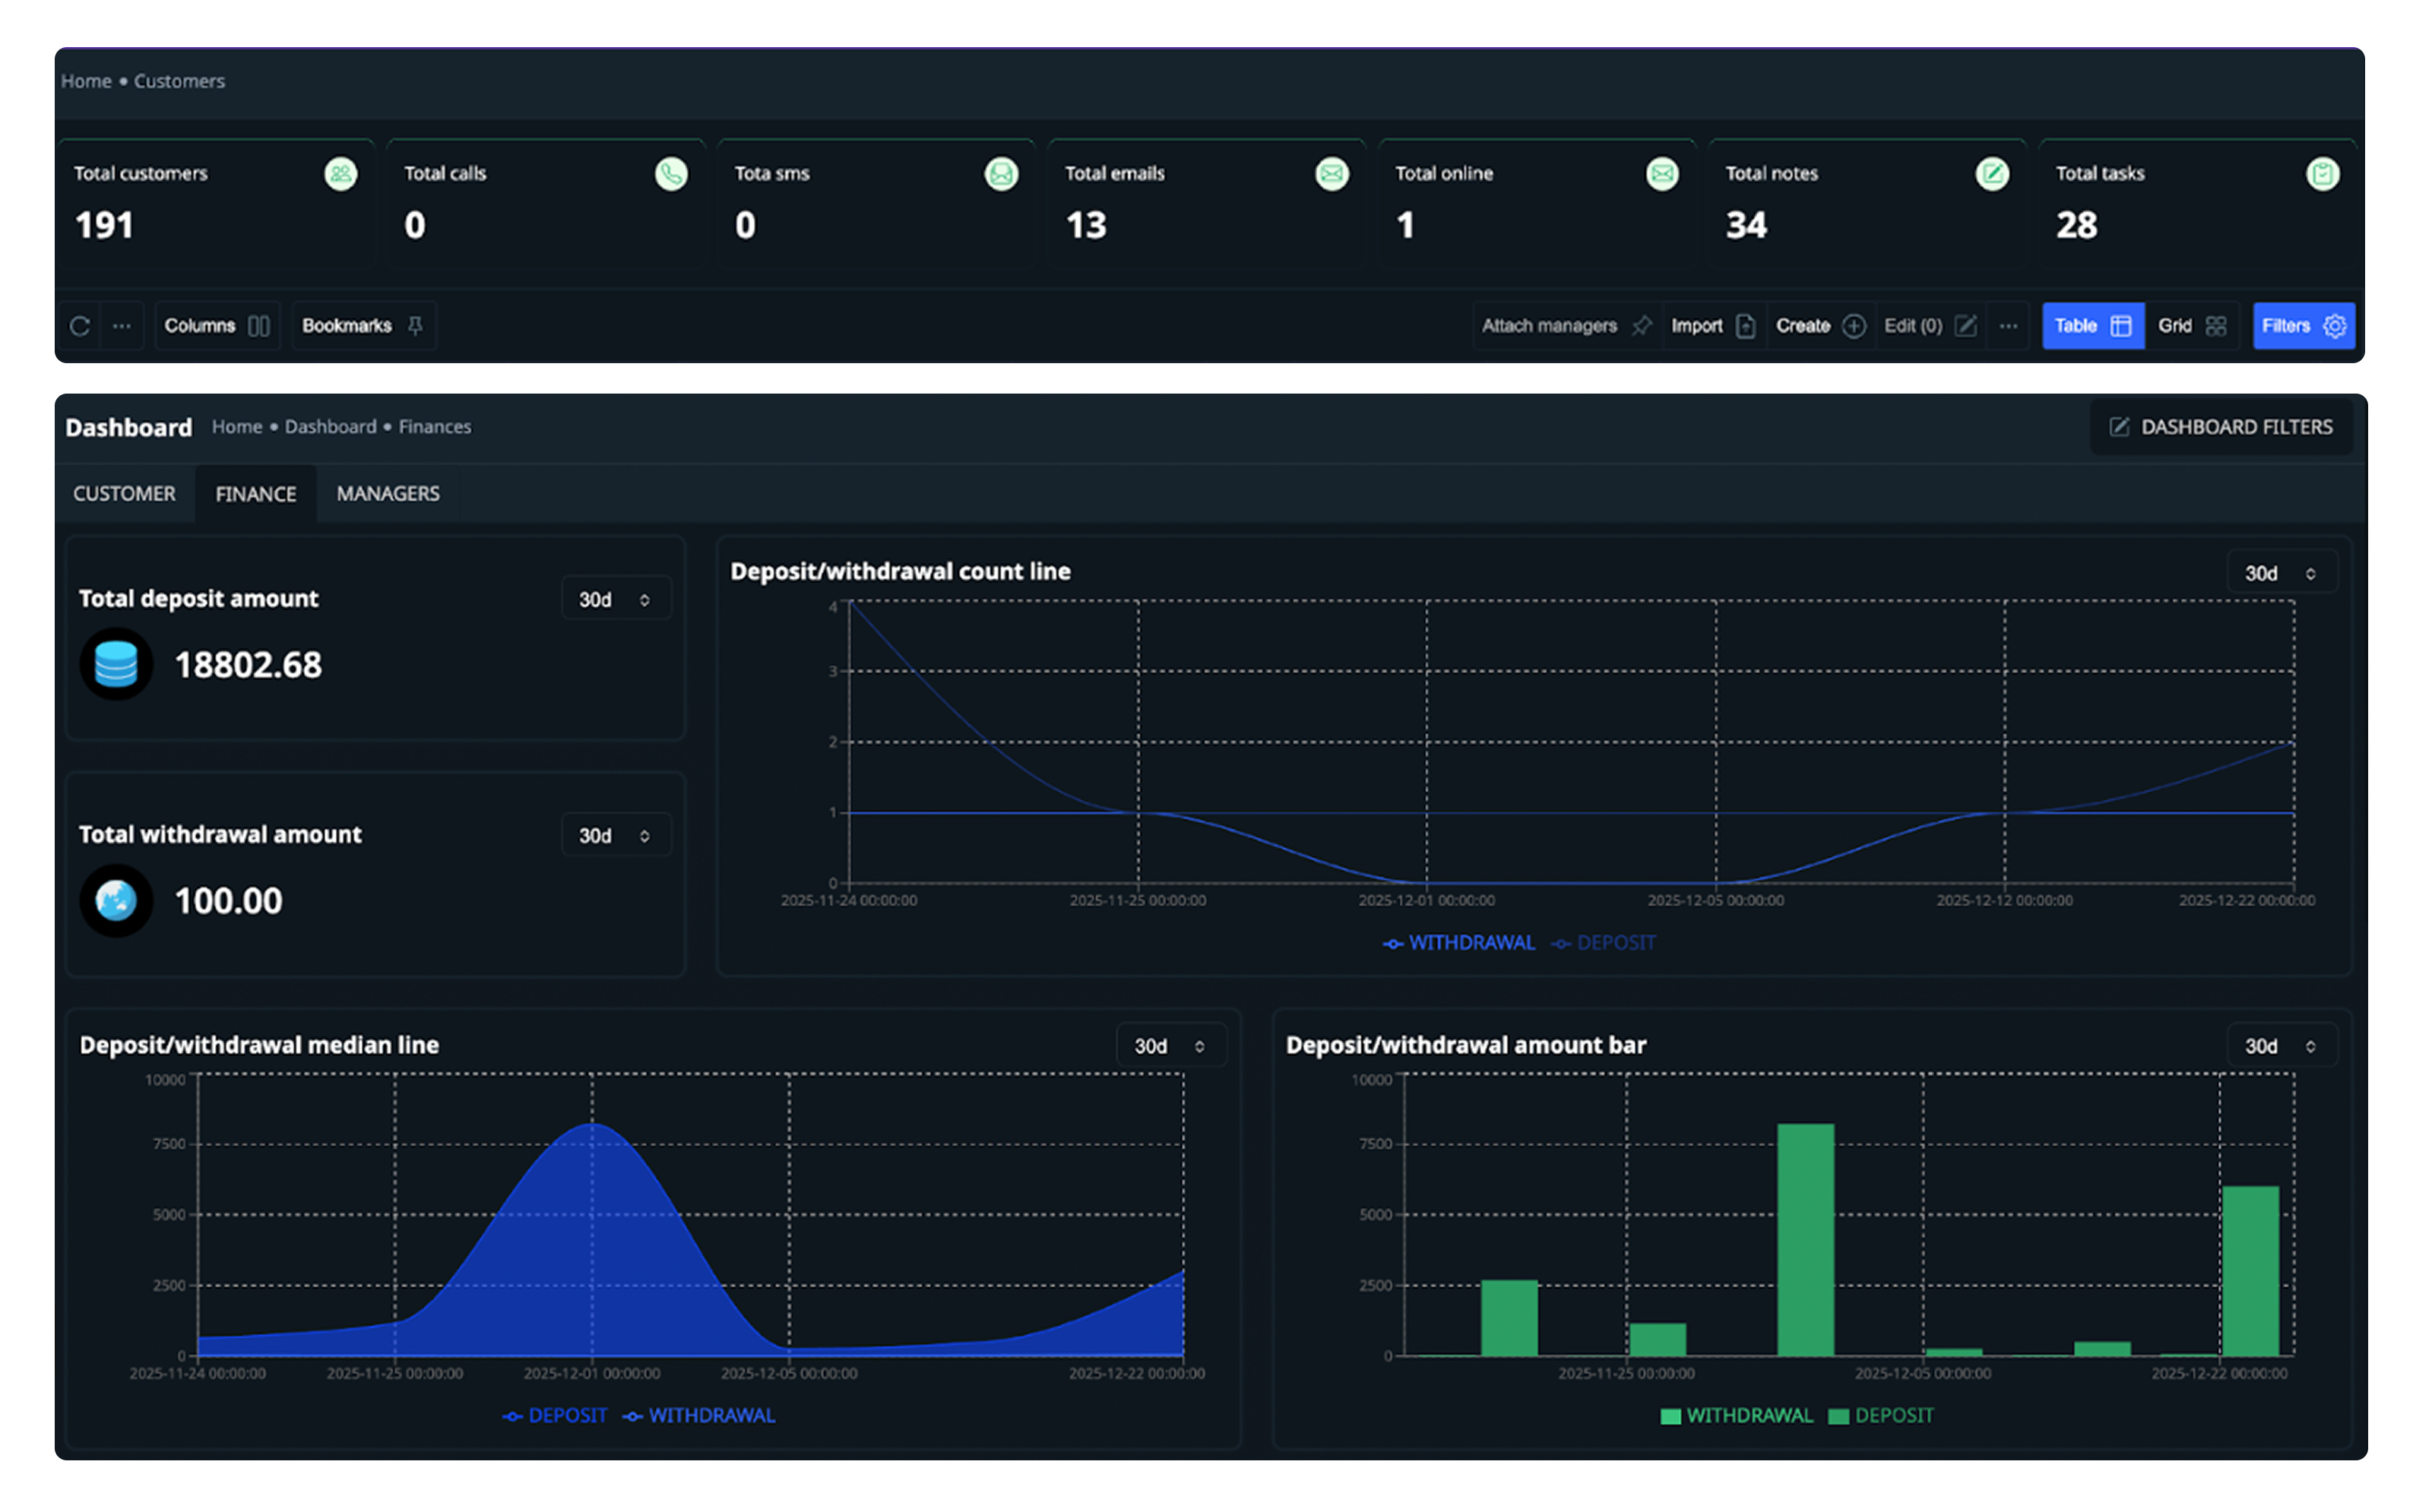Switch to the MANAGERS tab
This screenshot has width=2432, height=1512.
(x=387, y=493)
